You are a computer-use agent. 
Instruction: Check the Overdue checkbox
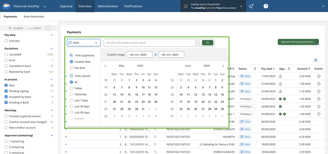click(6, 41)
